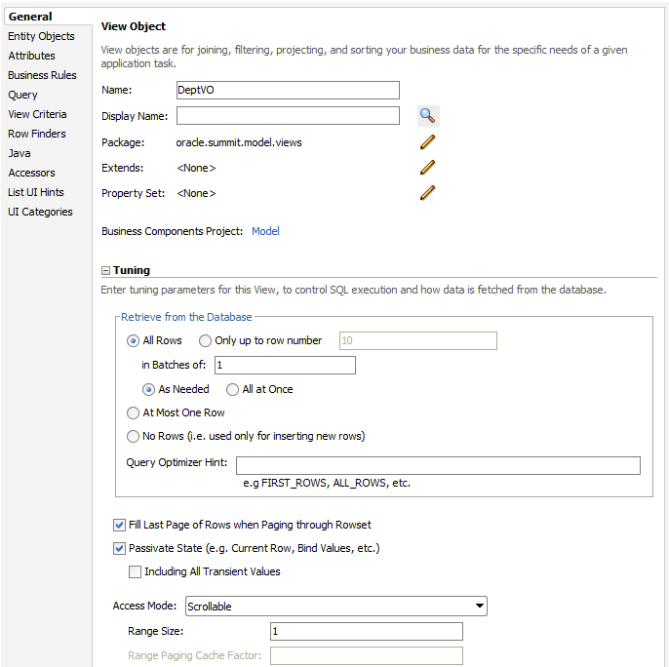Edit the Extends value with its pencil icon
669x667 pixels.
(427, 168)
